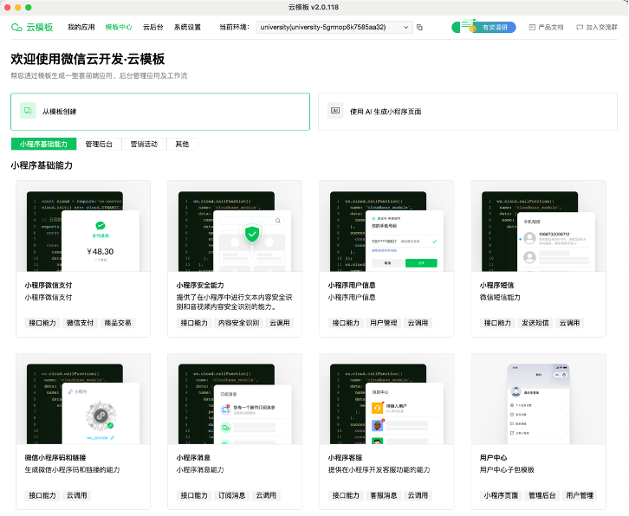The height and width of the screenshot is (516, 629).
Task: Open the 小程序消息 template thumbnail
Action: 235,399
